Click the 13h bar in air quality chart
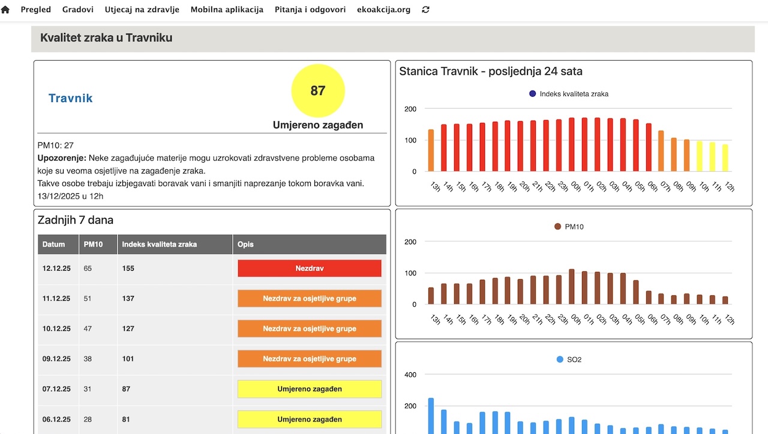Viewport: 768px width, 434px height. [x=431, y=150]
